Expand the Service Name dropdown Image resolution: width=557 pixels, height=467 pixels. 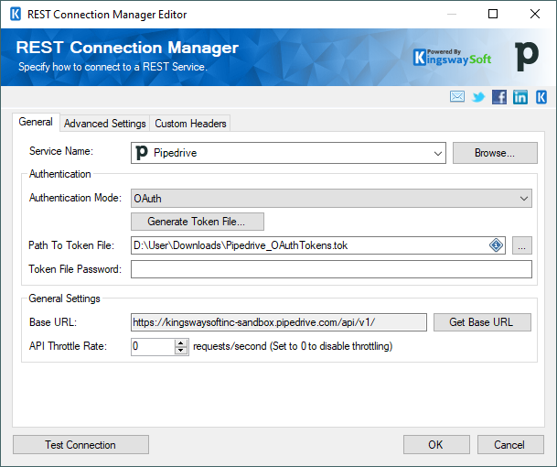pyautogui.click(x=437, y=153)
